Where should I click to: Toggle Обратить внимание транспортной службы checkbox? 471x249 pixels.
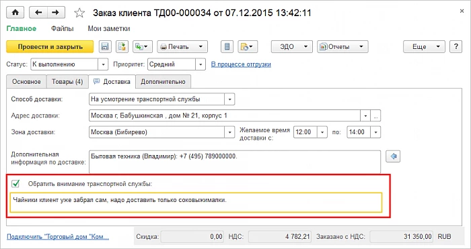tap(15, 184)
